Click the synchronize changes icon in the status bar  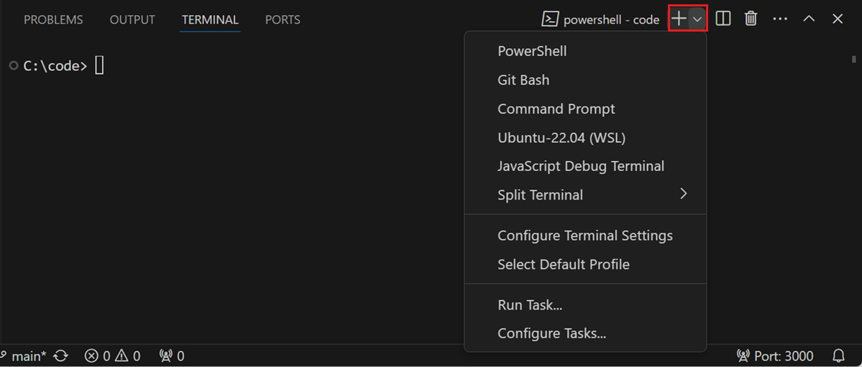pyautogui.click(x=61, y=356)
